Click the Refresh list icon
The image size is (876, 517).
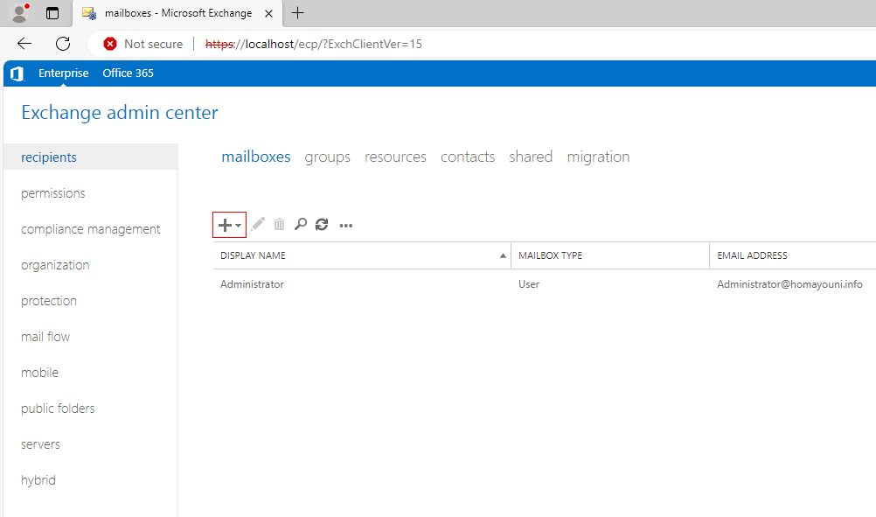coord(322,225)
